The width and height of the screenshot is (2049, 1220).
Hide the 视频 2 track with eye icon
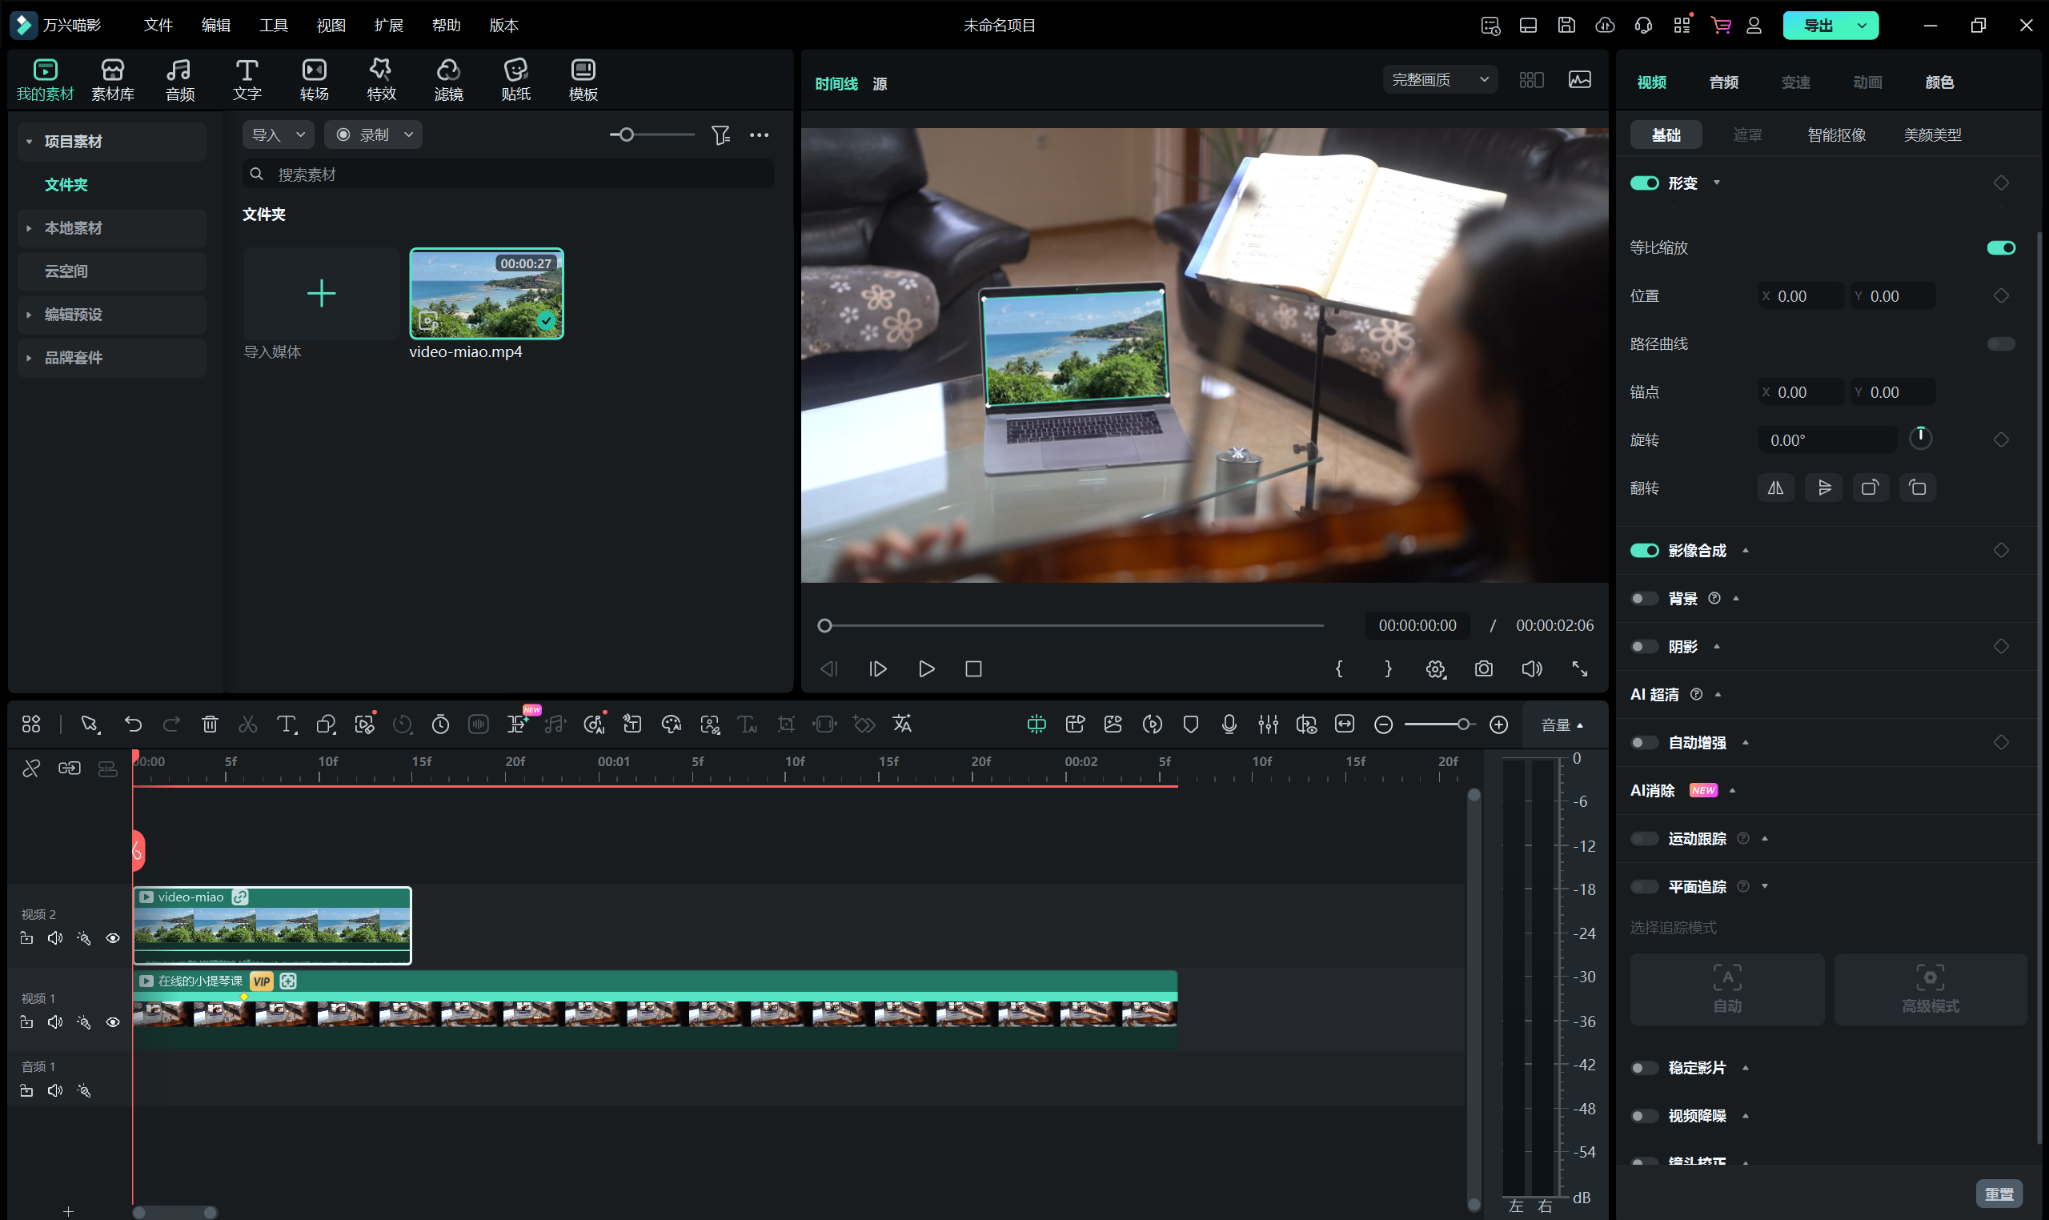tap(113, 939)
